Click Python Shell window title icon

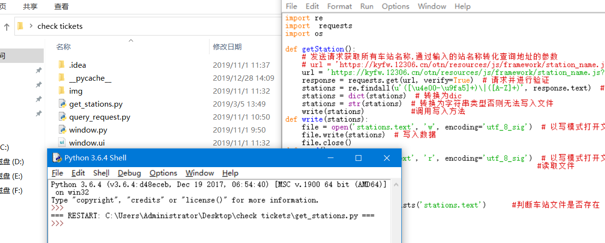point(57,158)
